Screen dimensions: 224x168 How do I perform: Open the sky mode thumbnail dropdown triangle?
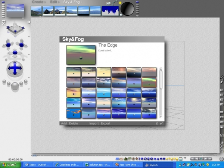[40, 16]
